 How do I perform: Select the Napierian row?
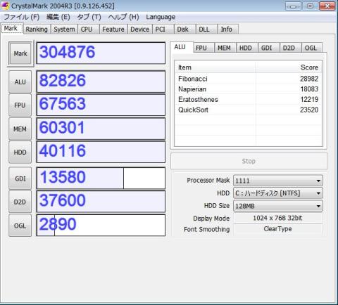(x=249, y=89)
